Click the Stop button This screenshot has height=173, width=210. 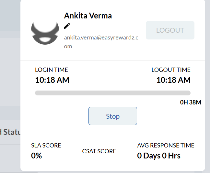tap(113, 116)
